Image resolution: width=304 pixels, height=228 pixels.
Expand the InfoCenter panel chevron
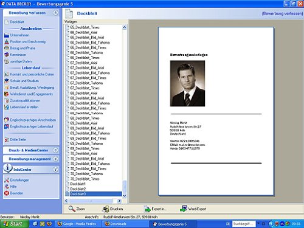pyautogui.click(x=55, y=170)
